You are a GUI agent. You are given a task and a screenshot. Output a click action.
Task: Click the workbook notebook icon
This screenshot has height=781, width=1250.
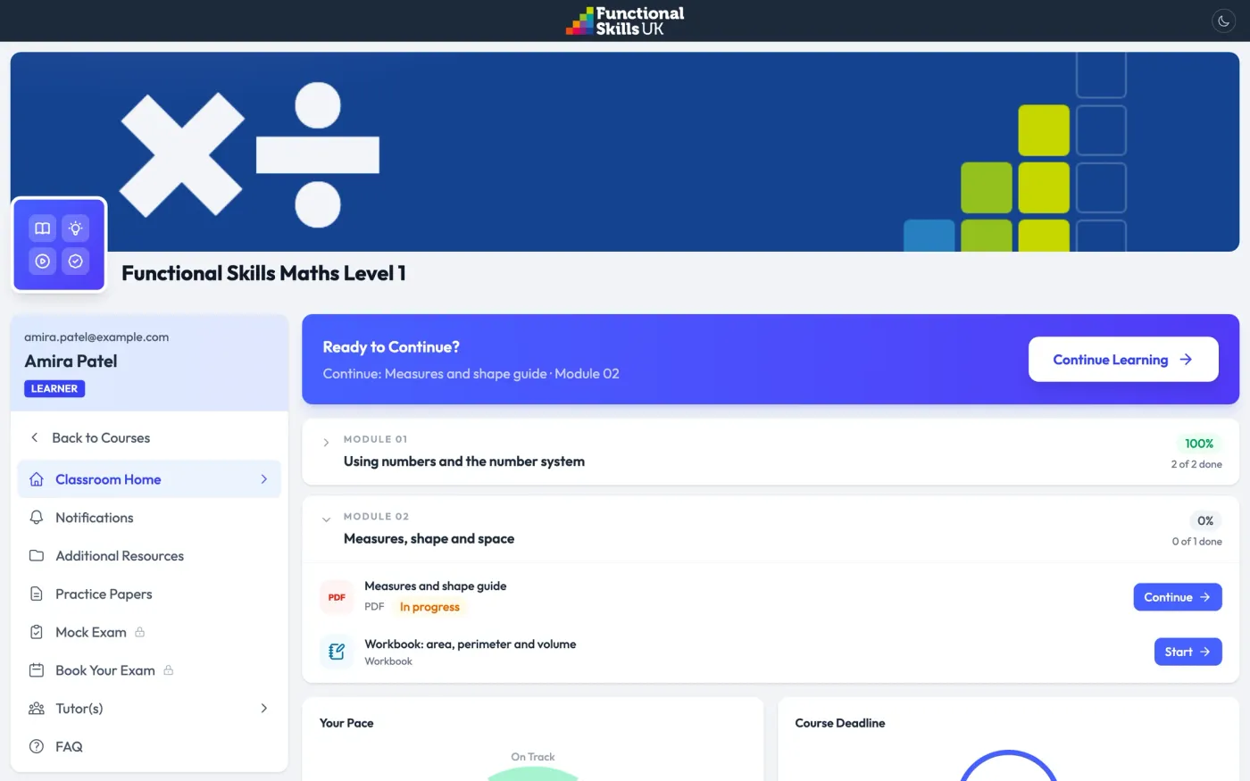pos(337,652)
